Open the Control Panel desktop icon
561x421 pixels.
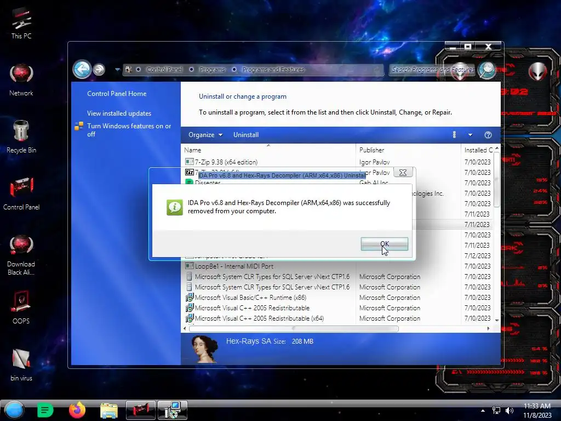tap(21, 194)
